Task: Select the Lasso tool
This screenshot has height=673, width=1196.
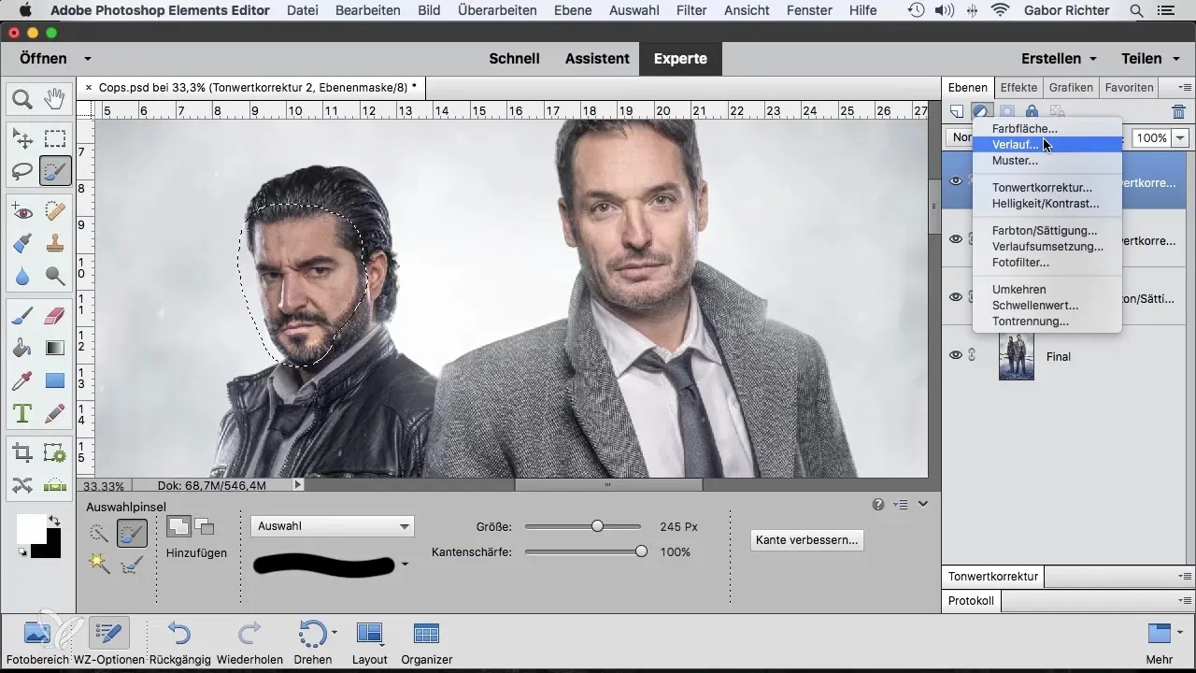Action: 22,171
